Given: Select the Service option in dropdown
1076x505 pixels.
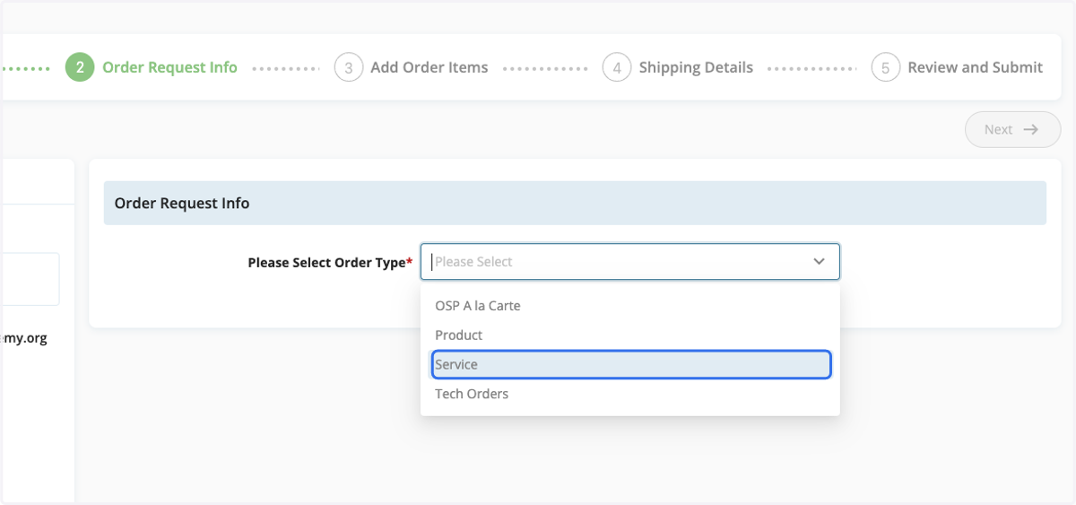Looking at the screenshot, I should coord(631,364).
